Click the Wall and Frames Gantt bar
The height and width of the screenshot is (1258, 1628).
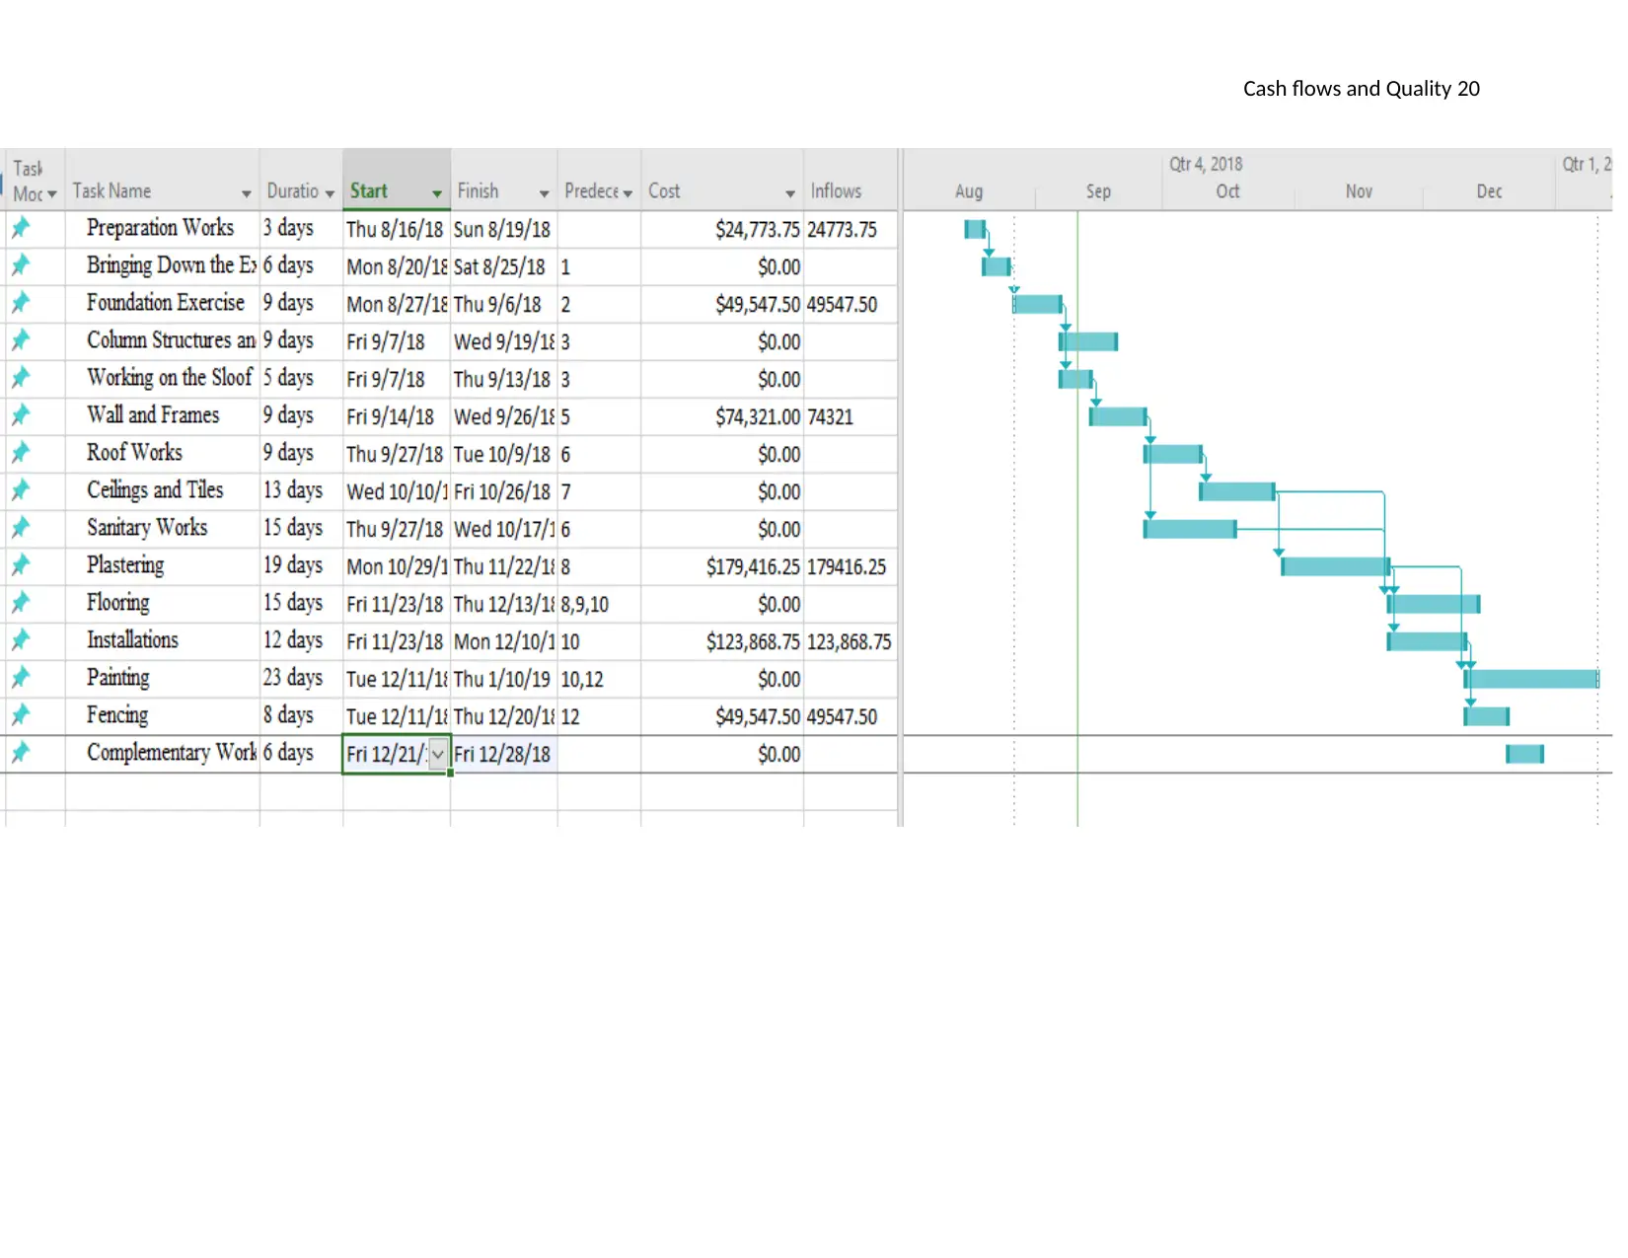1118,416
